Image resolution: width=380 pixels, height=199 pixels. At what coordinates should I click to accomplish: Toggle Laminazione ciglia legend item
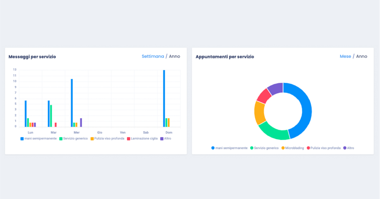(x=142, y=138)
